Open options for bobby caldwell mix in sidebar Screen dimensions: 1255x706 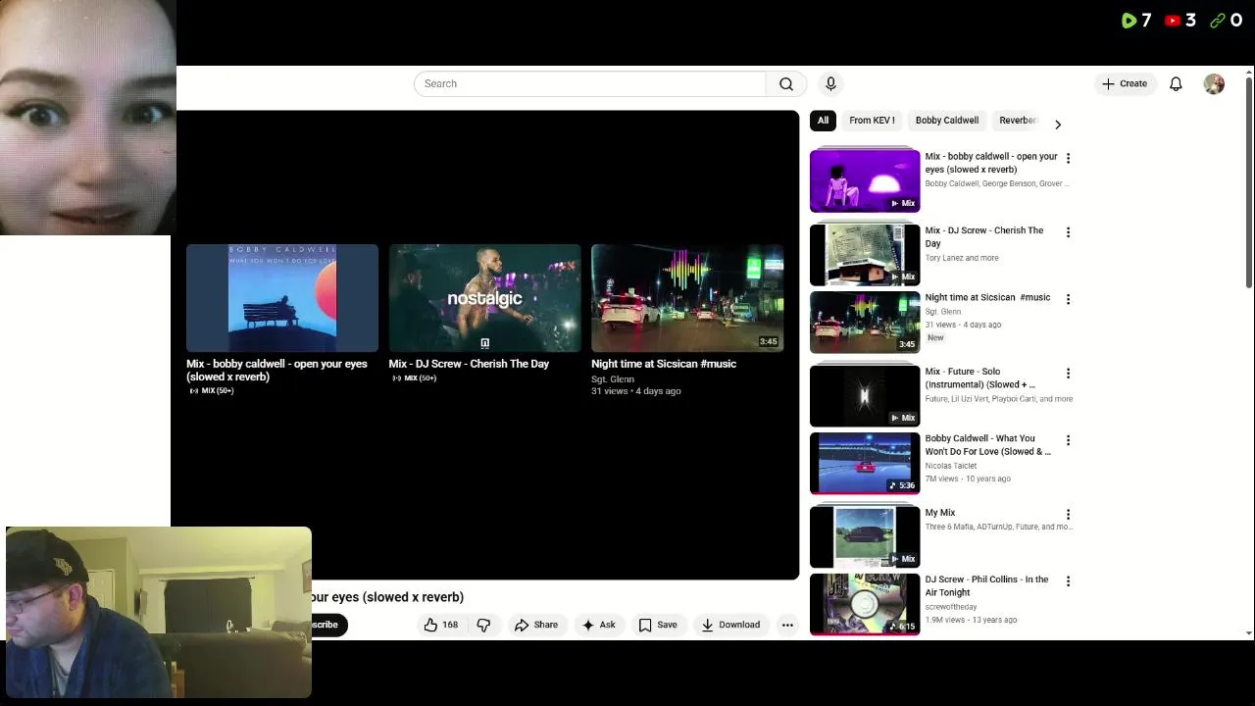pyautogui.click(x=1068, y=158)
